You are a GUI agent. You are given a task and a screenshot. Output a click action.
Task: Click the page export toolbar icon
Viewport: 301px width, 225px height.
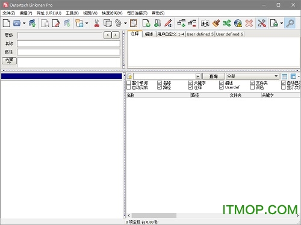tap(274, 23)
